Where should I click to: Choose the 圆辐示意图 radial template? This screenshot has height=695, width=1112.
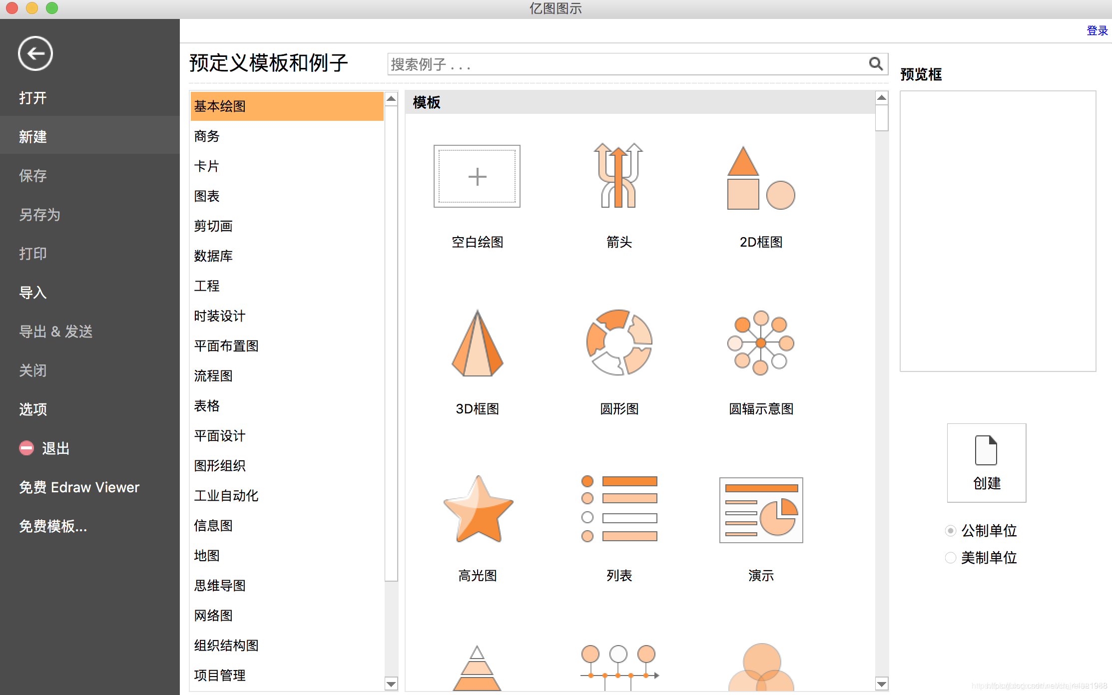761,343
